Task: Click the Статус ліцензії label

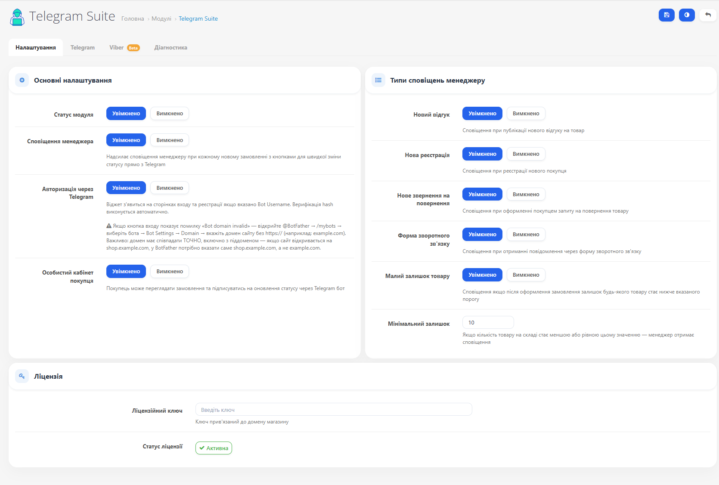Action: point(162,447)
